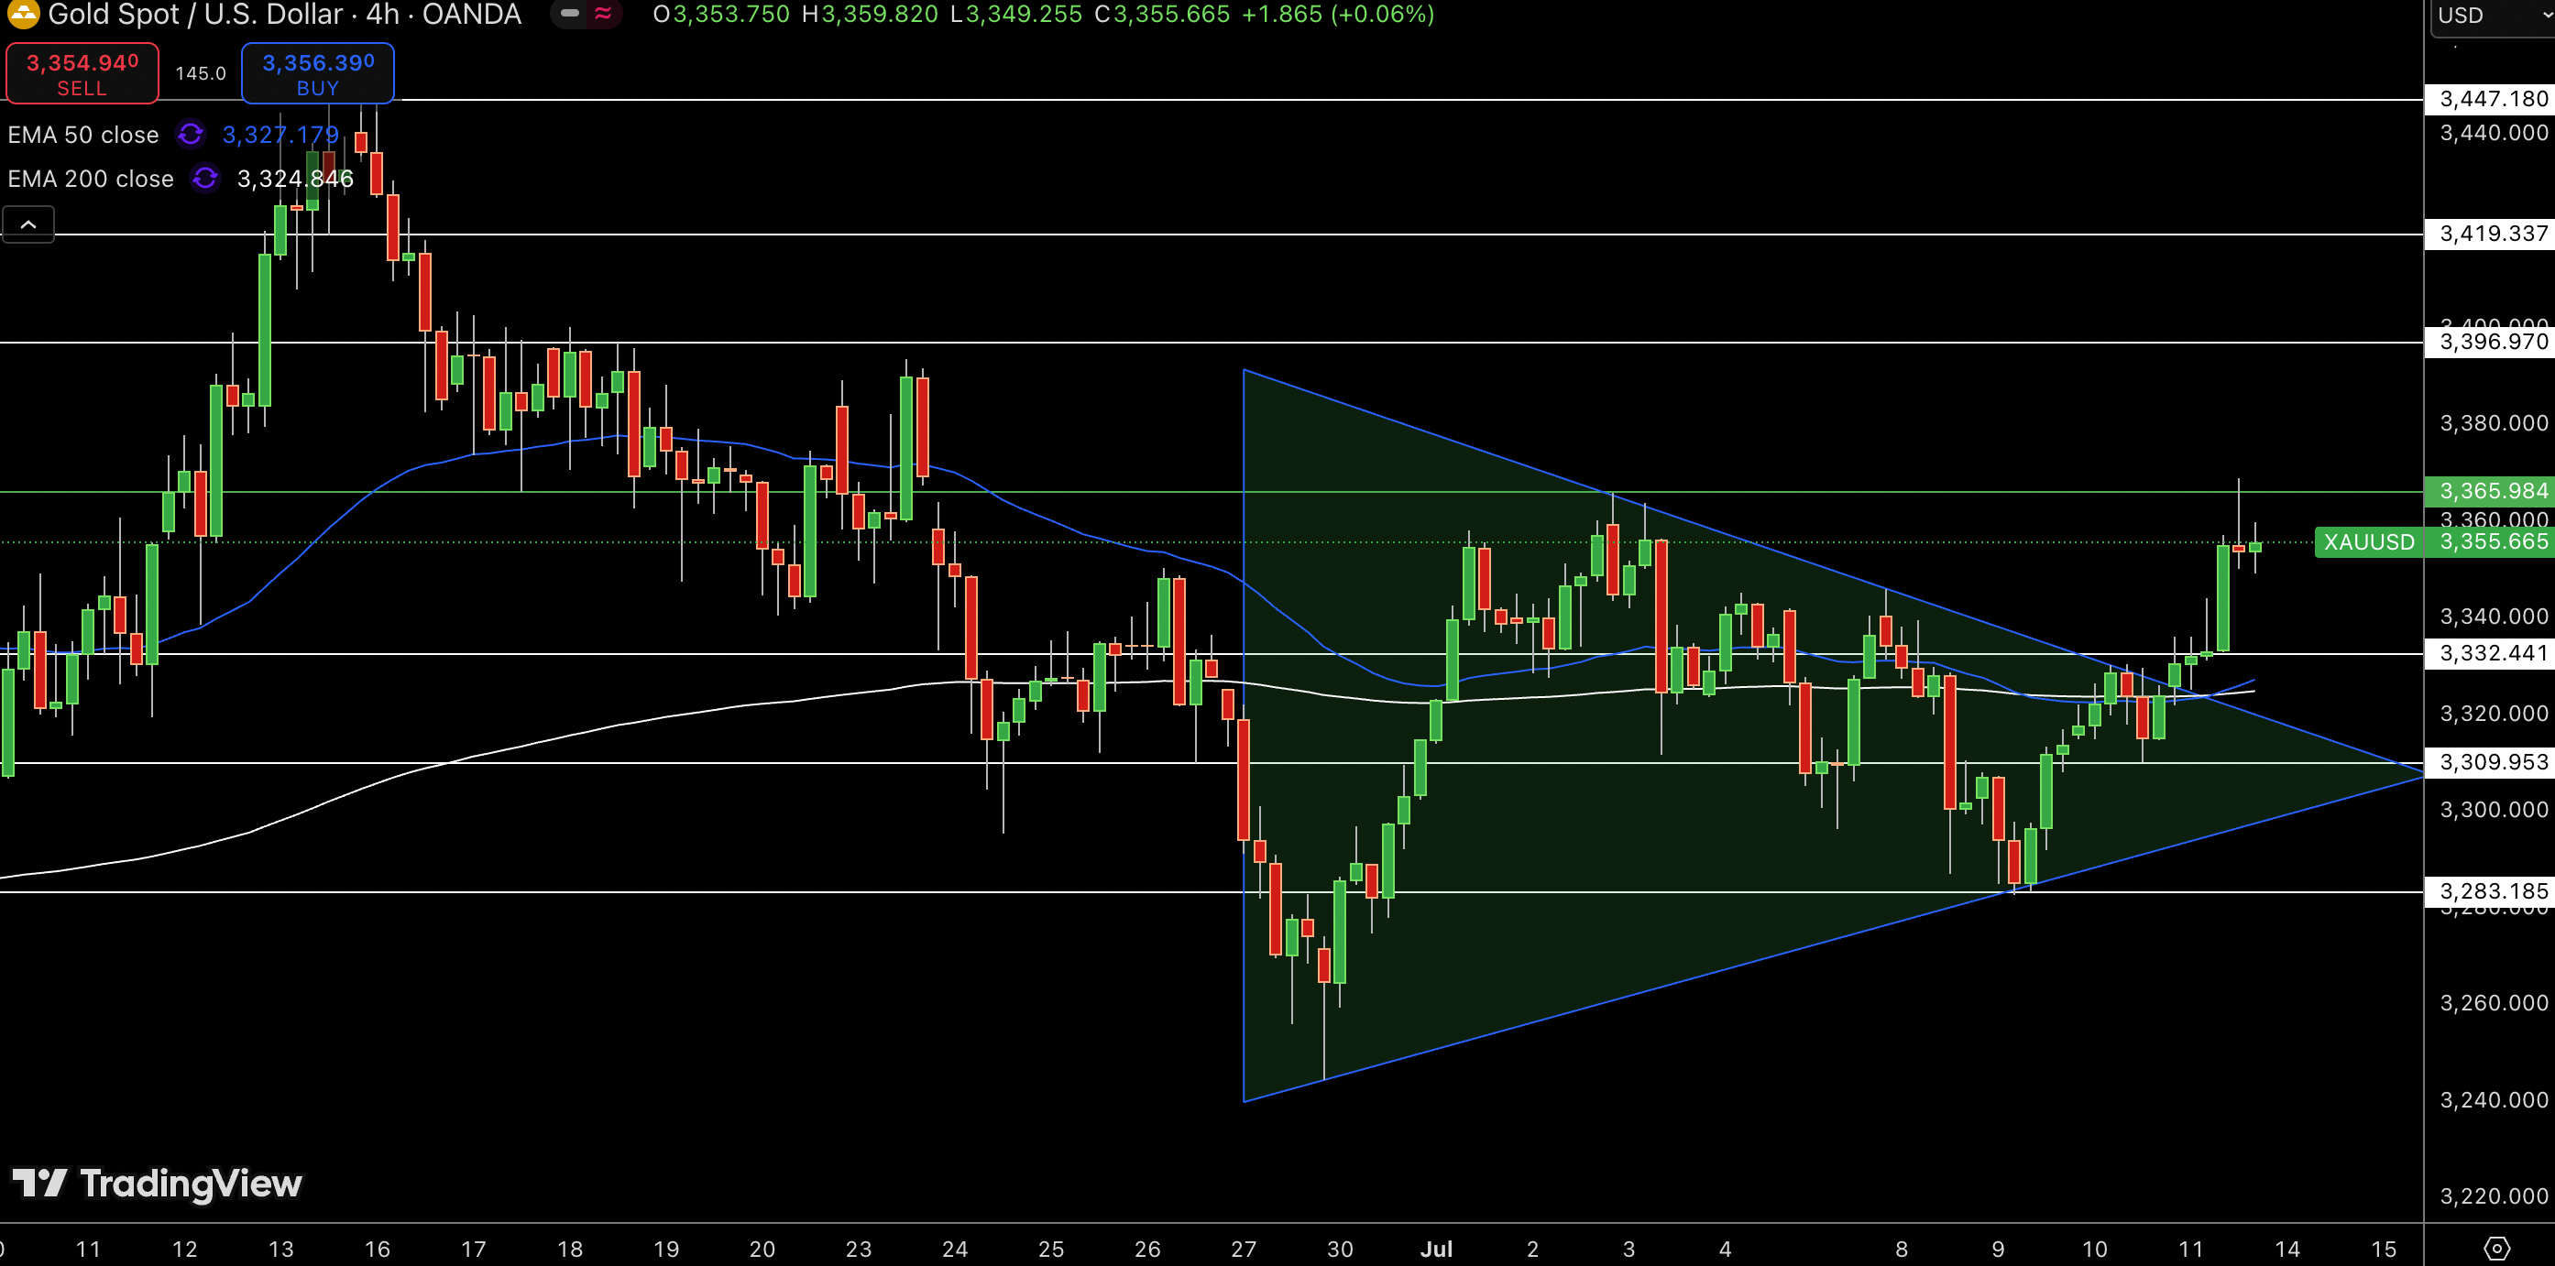Click the 145.0 spread value
This screenshot has height=1266, width=2555.
pos(201,73)
